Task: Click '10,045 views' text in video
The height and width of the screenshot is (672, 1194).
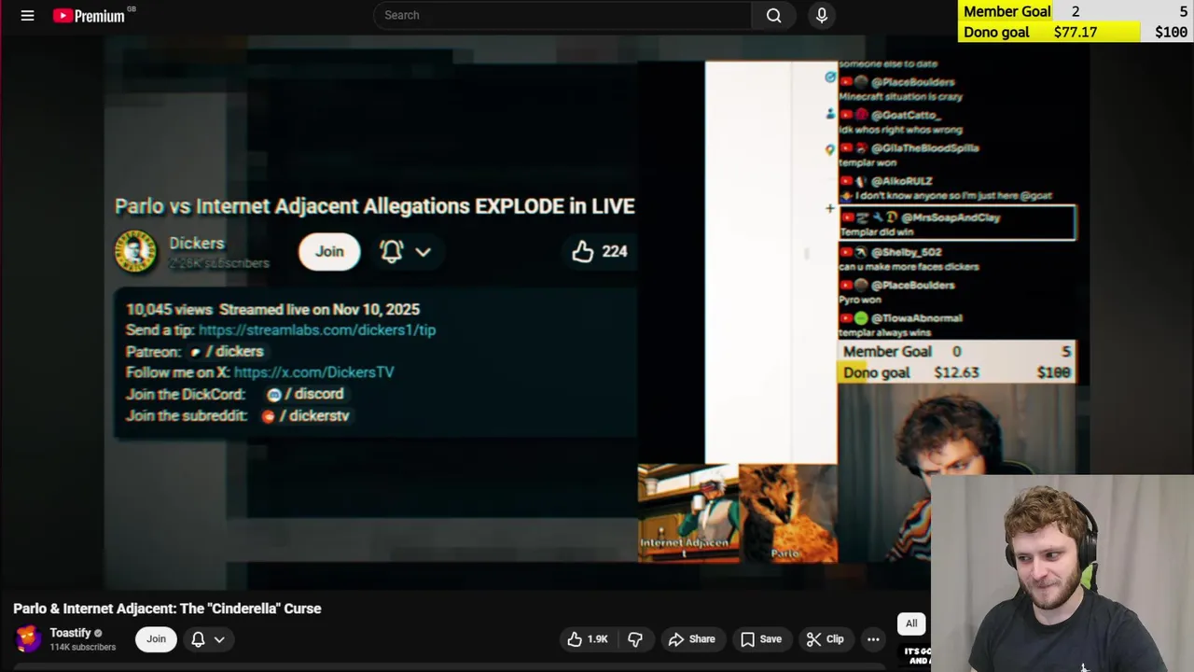Action: coord(169,309)
